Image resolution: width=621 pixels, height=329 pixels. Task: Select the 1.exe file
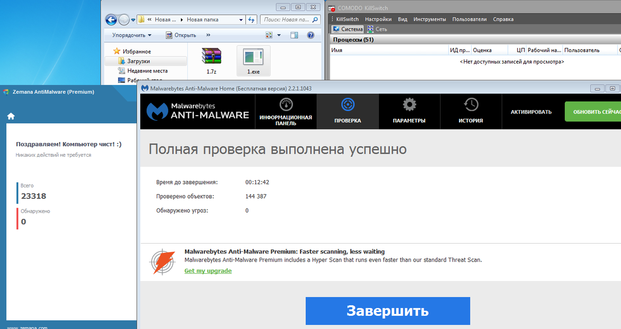coord(253,61)
